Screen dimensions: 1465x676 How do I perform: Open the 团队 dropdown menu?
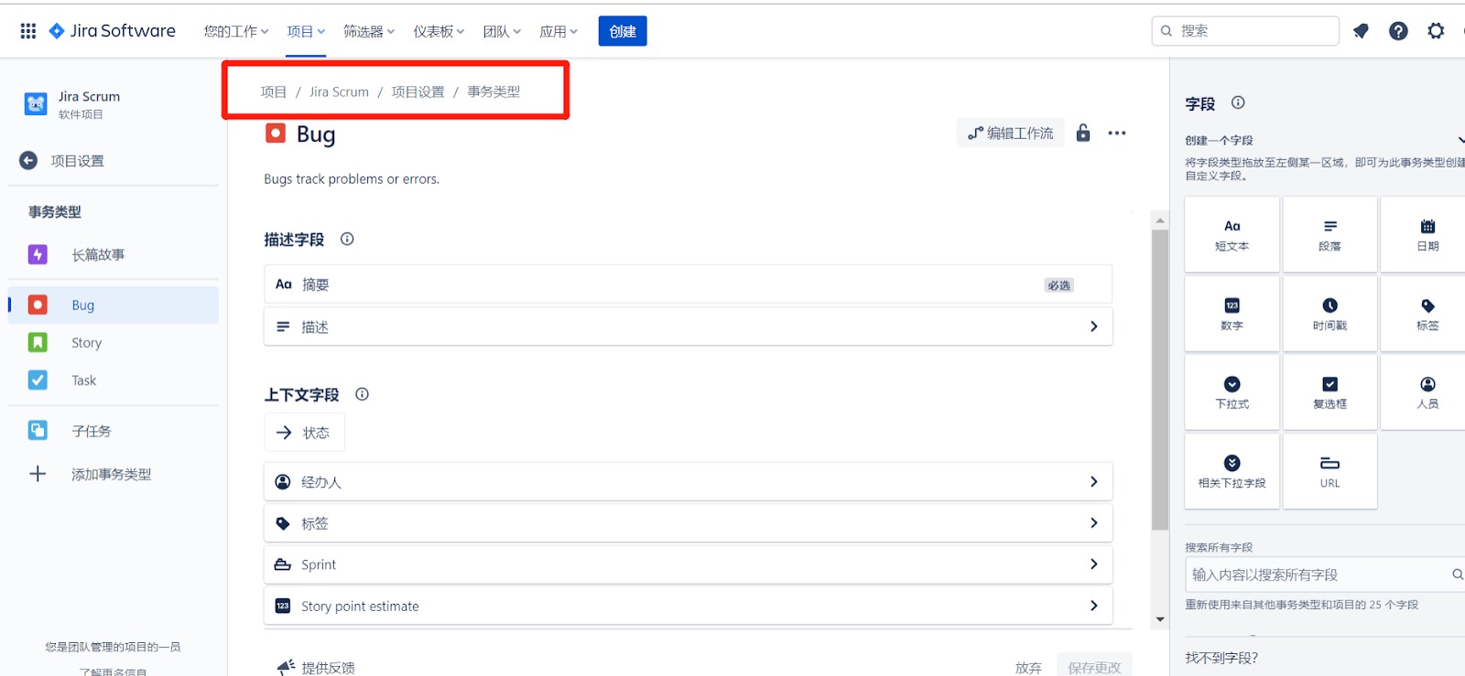[502, 31]
